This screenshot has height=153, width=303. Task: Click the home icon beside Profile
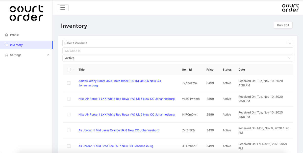pyautogui.click(x=7, y=35)
